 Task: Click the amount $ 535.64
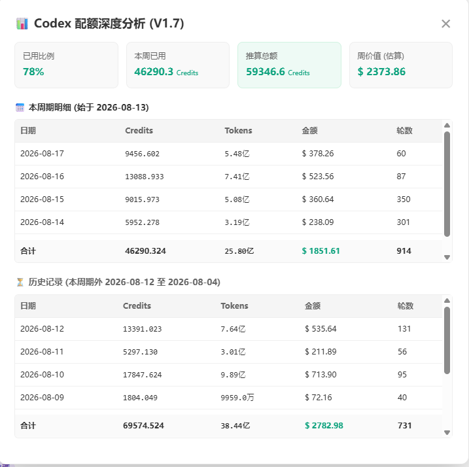click(321, 329)
